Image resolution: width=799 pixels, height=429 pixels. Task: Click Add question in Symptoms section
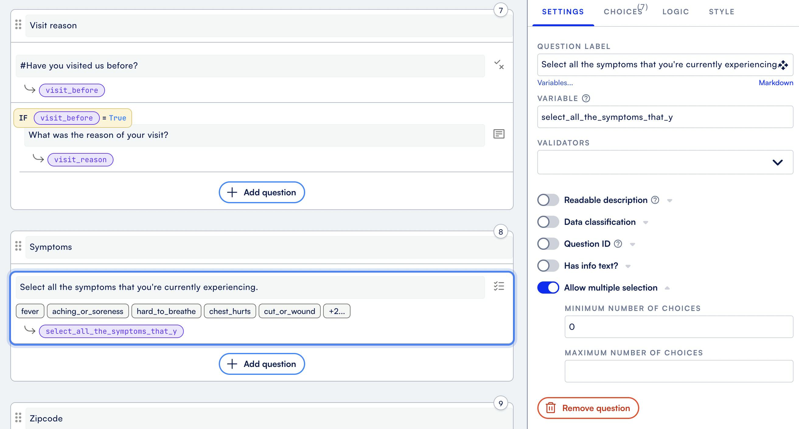pos(262,364)
